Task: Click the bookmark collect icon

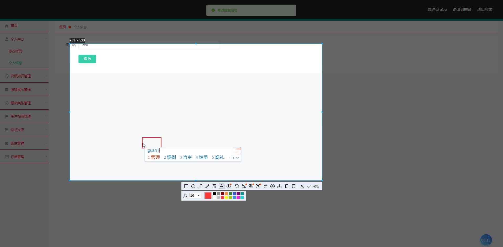Action: click(x=294, y=186)
